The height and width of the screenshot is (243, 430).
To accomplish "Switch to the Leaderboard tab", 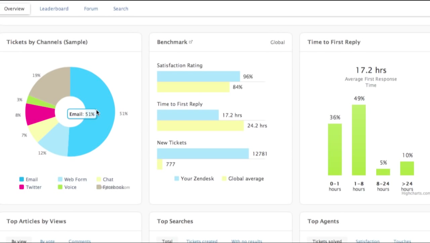I will 54,9.
